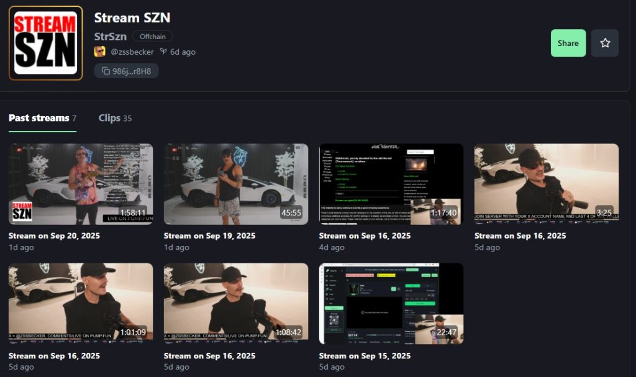Click the "Stream on Sep 20, 2025" title

[54, 236]
